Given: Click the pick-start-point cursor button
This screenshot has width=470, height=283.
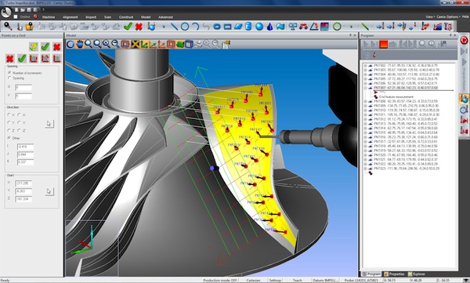Looking at the screenshot, I should tap(49, 191).
